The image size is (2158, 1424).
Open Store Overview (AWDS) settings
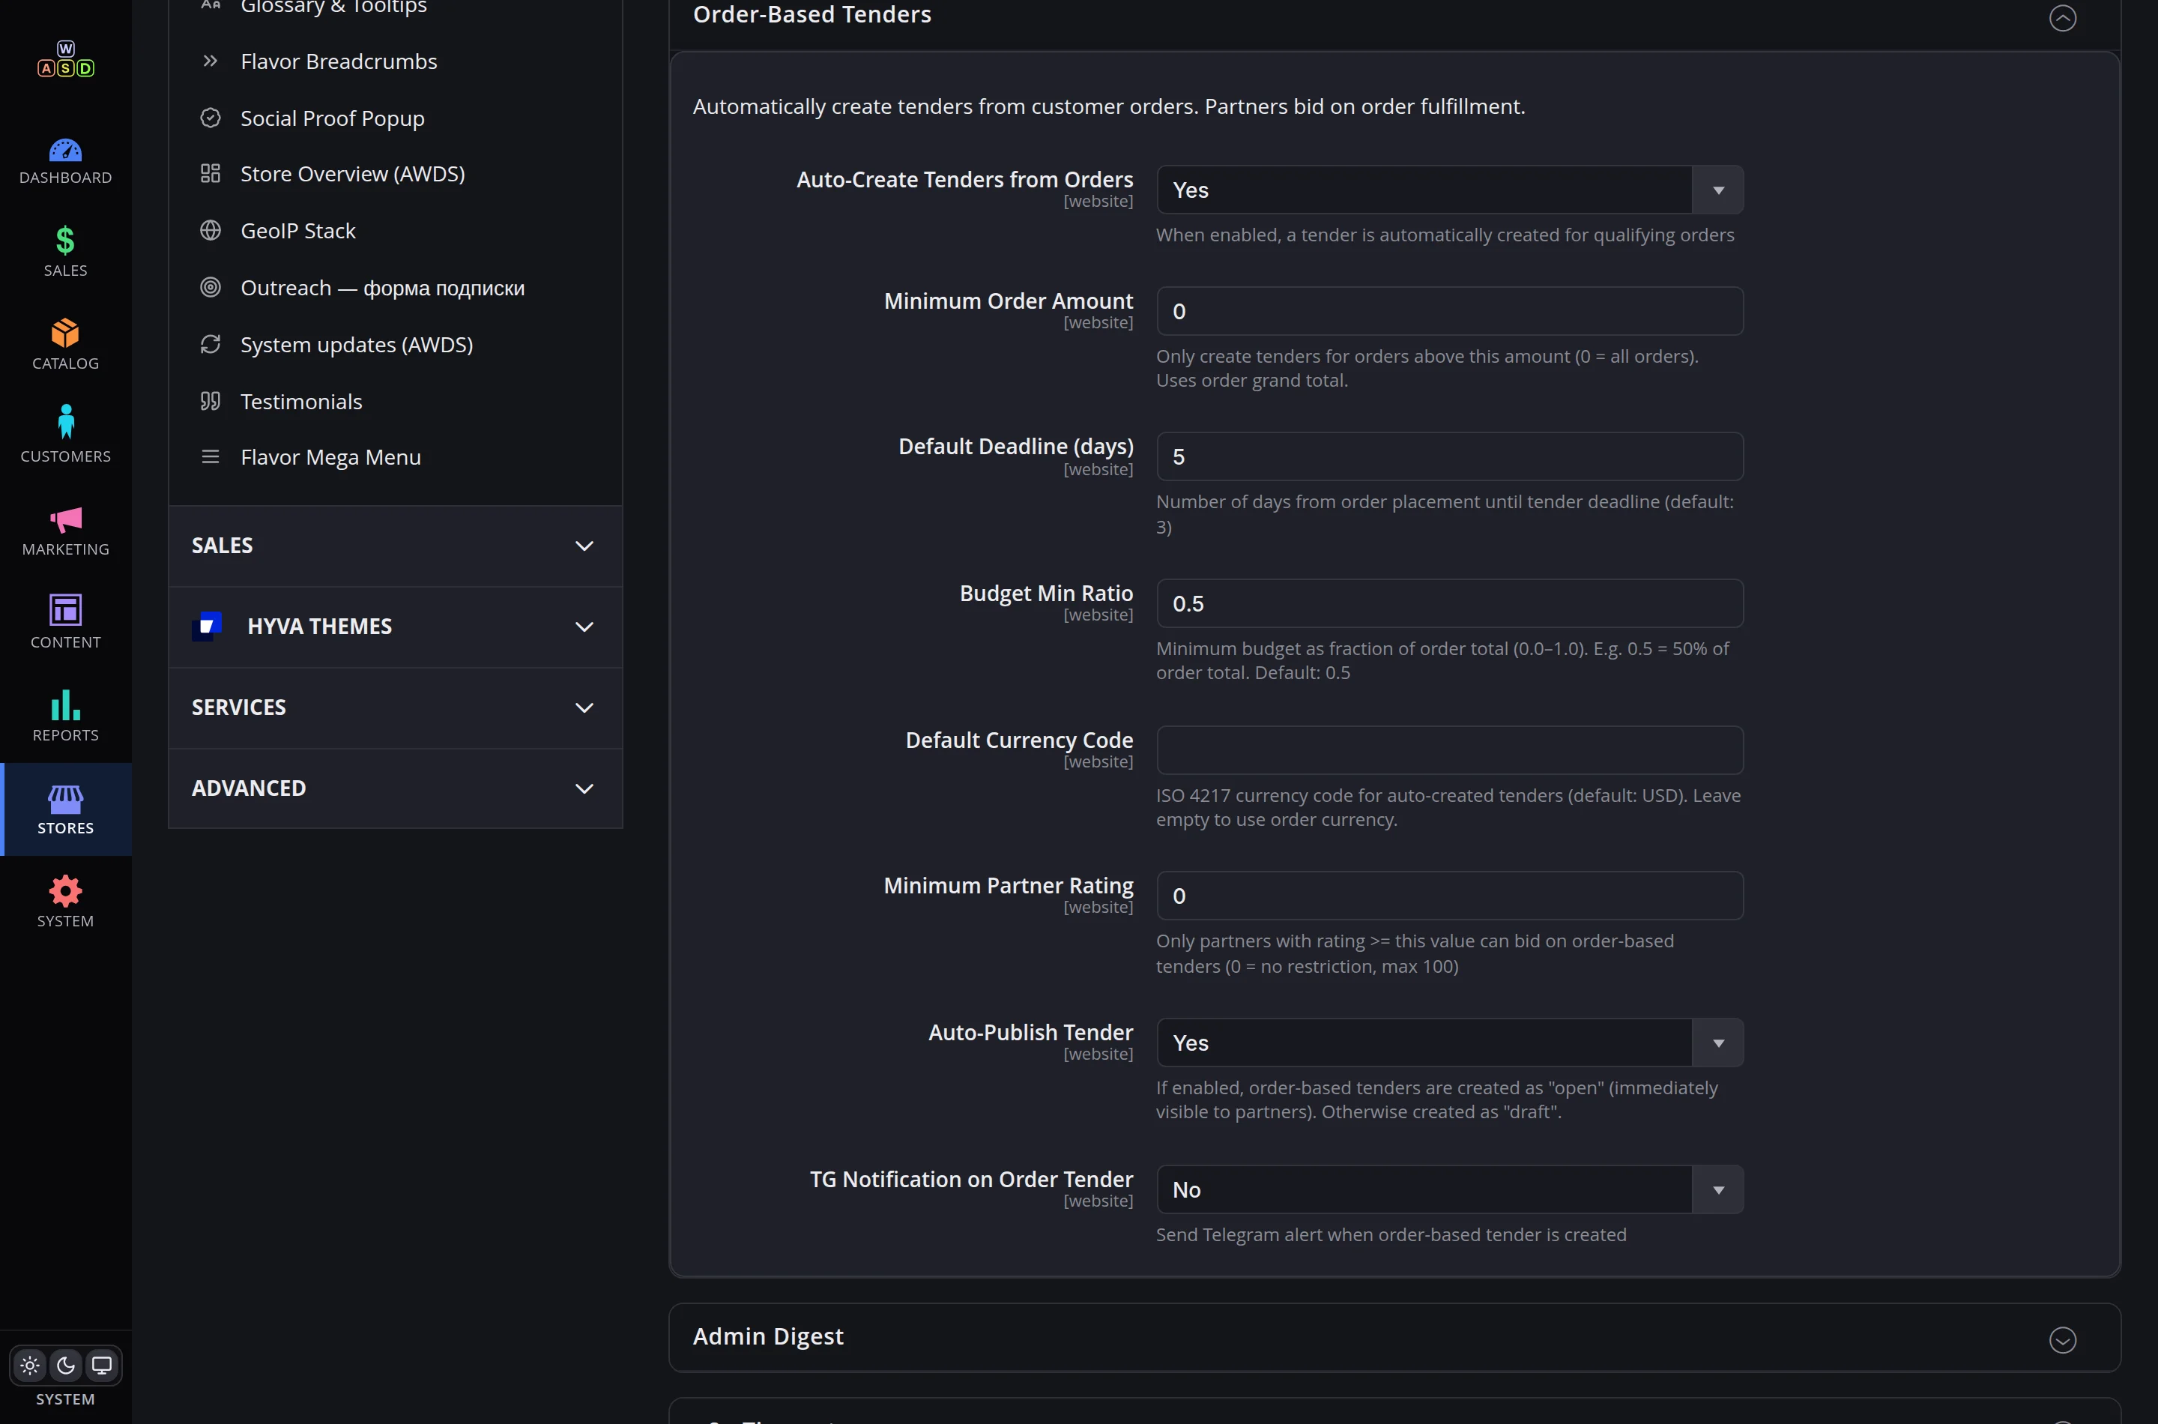coord(352,173)
